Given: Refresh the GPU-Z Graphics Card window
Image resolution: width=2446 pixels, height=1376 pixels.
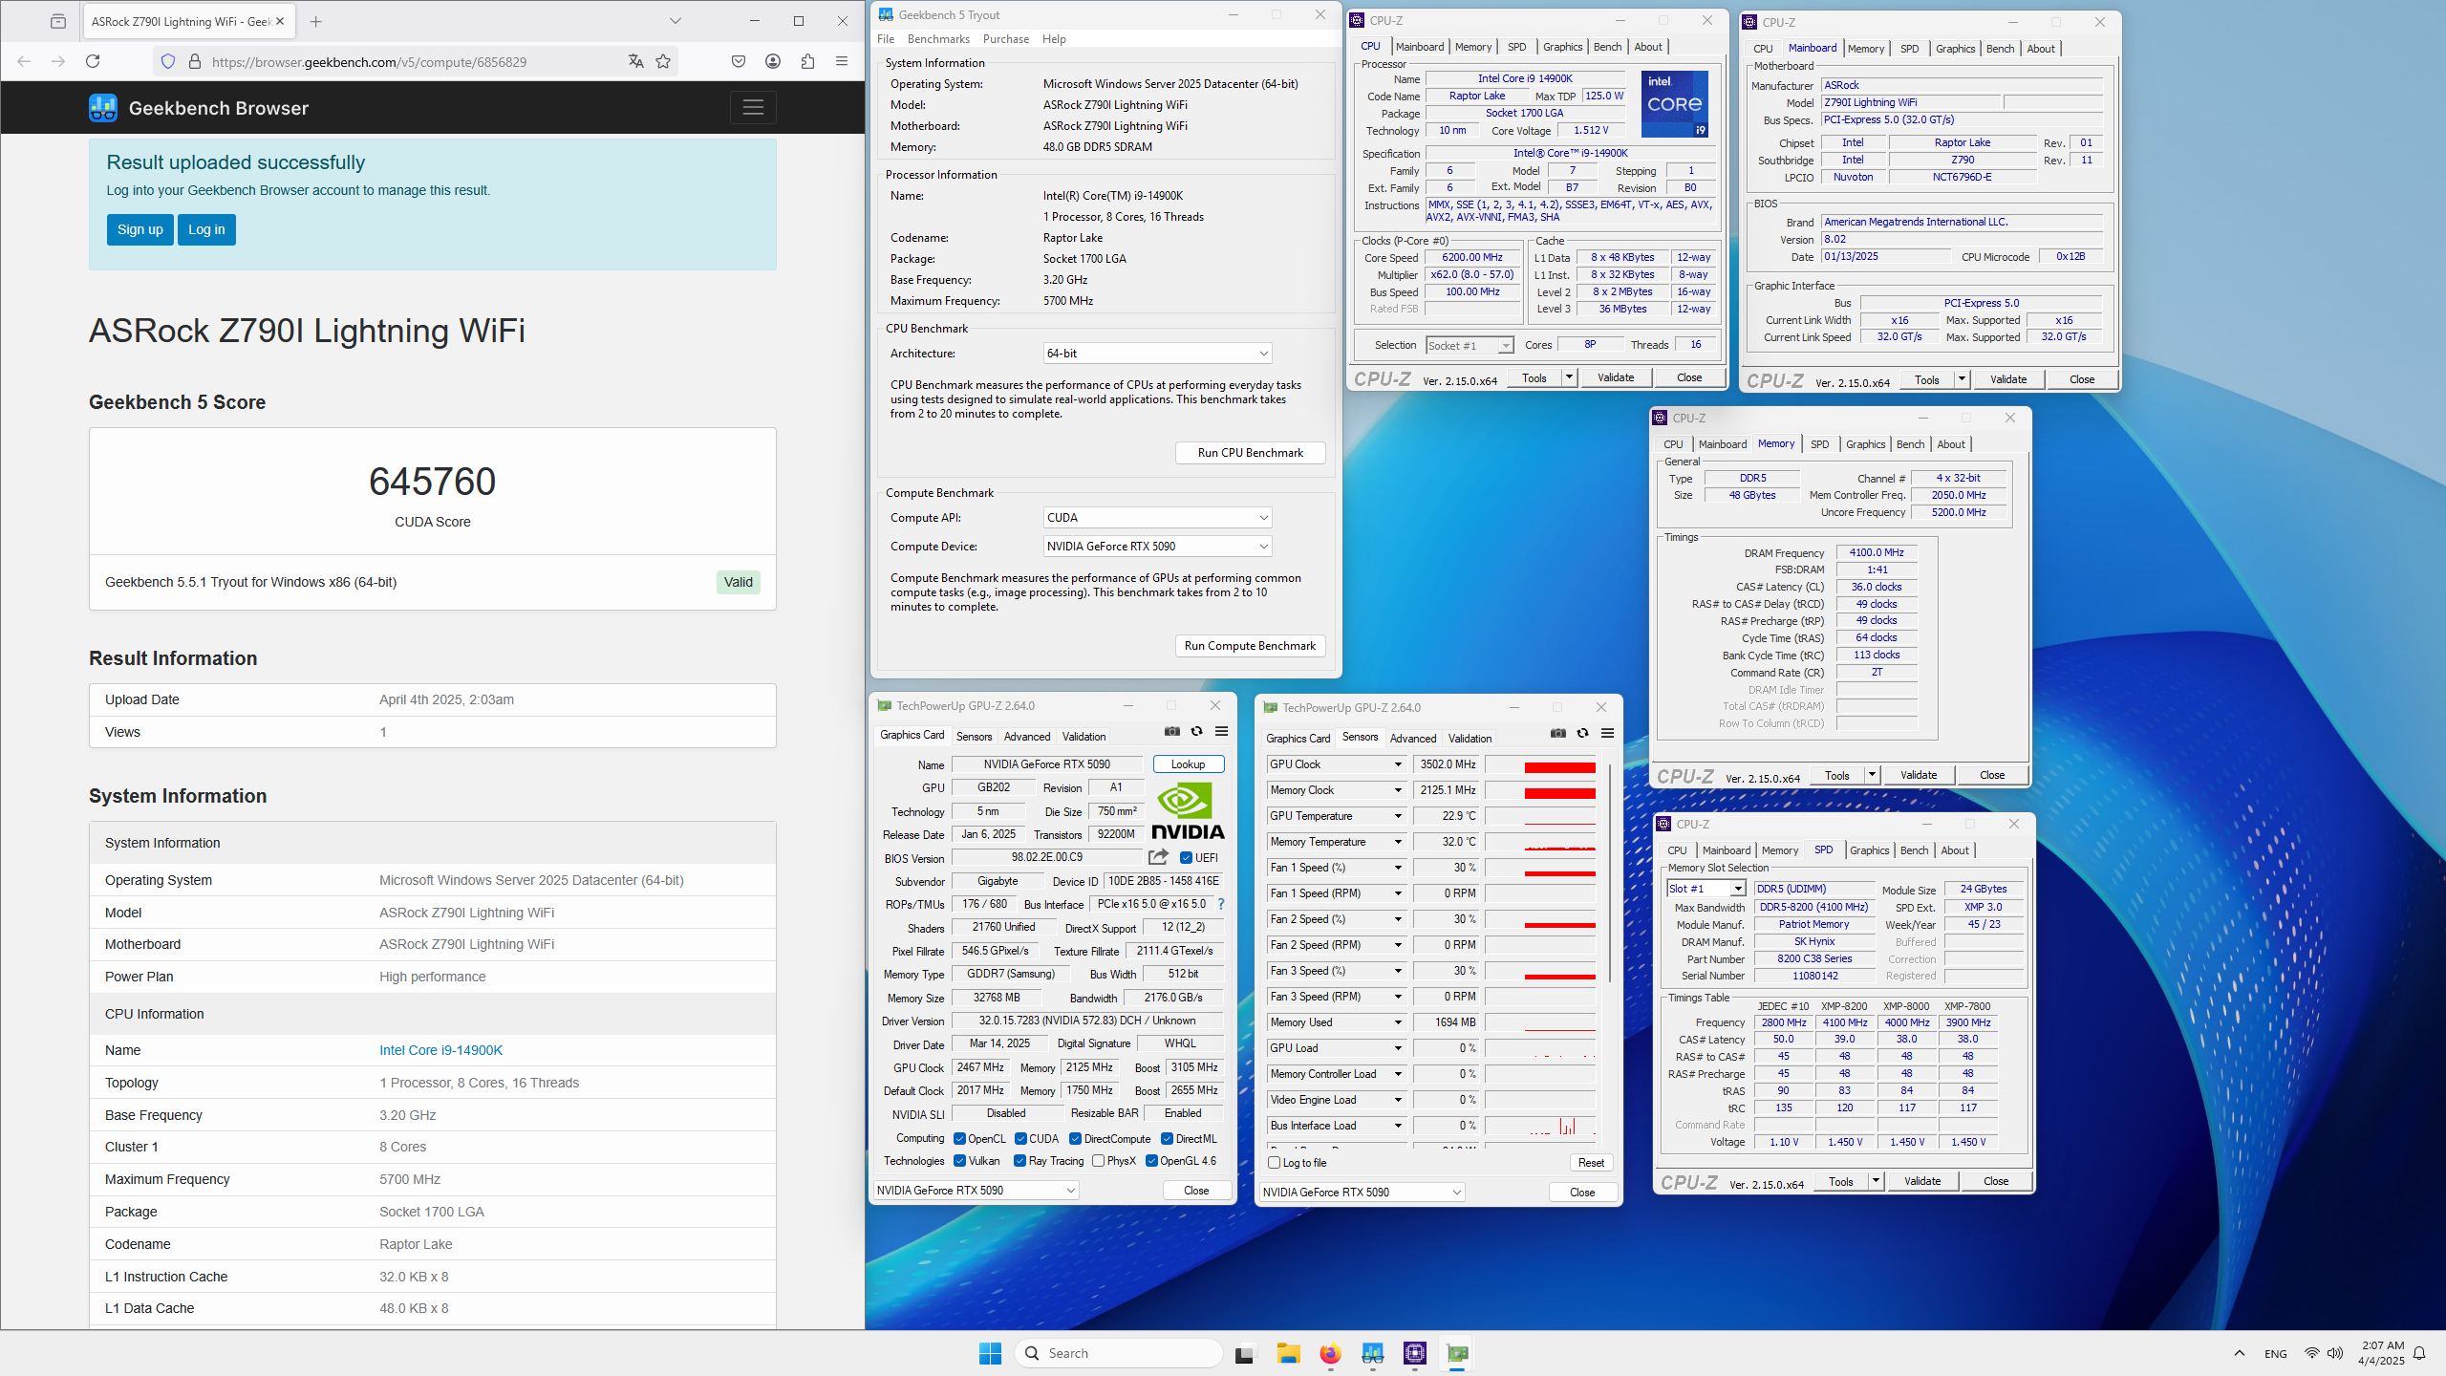Looking at the screenshot, I should click(1196, 731).
